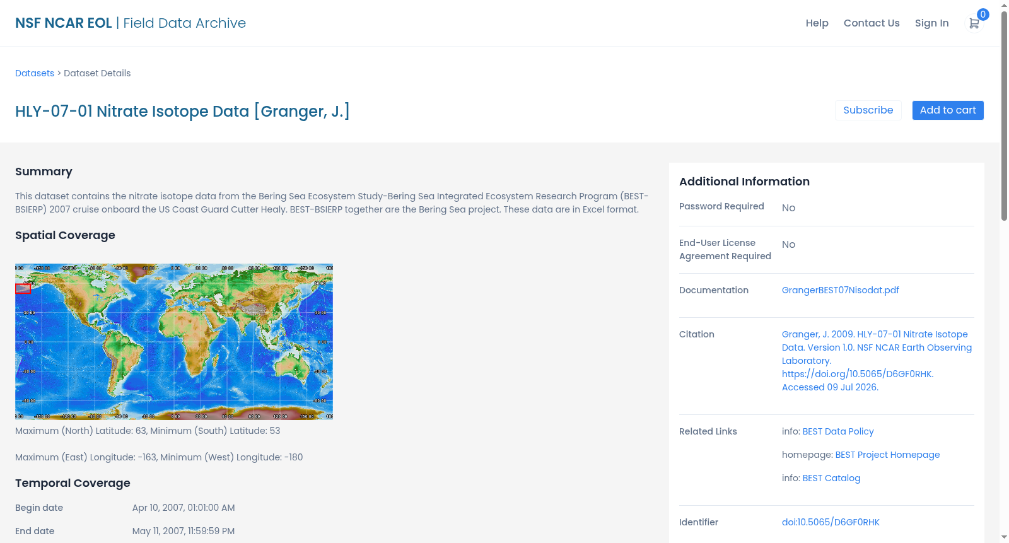Select the Field Data Archive title text

tap(184, 23)
